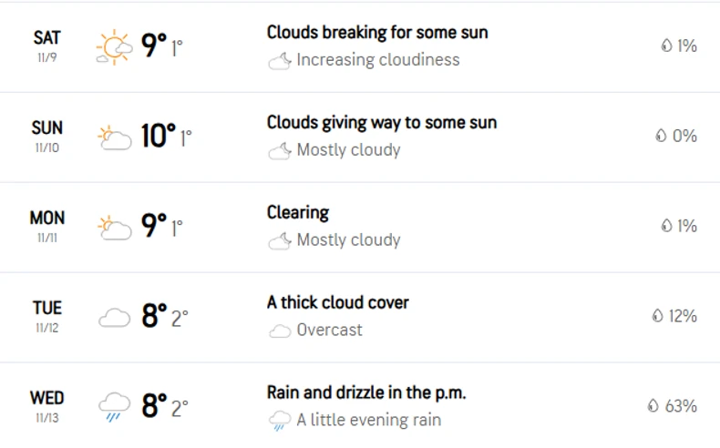Click the partly sunny icon for Saturday

click(x=114, y=46)
